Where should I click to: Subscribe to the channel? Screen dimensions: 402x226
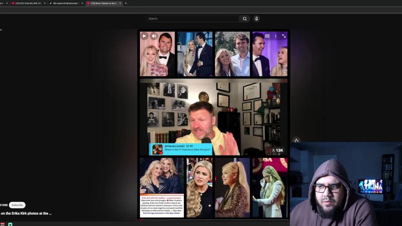click(x=17, y=205)
